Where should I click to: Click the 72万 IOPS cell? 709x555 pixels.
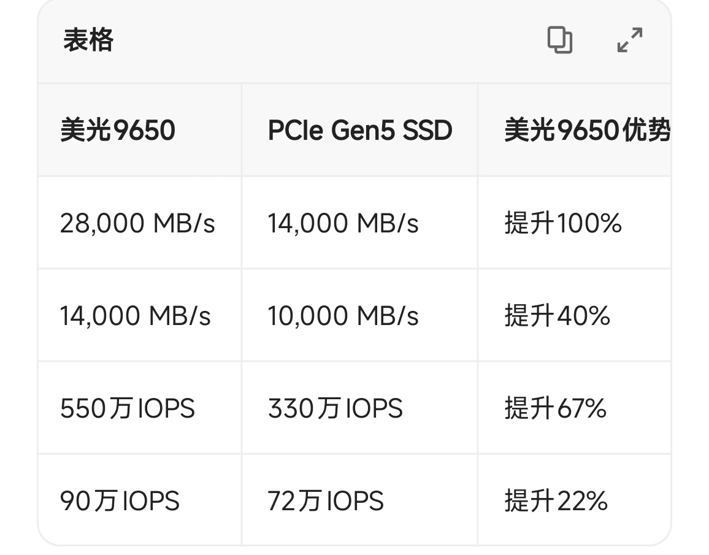pos(325,501)
